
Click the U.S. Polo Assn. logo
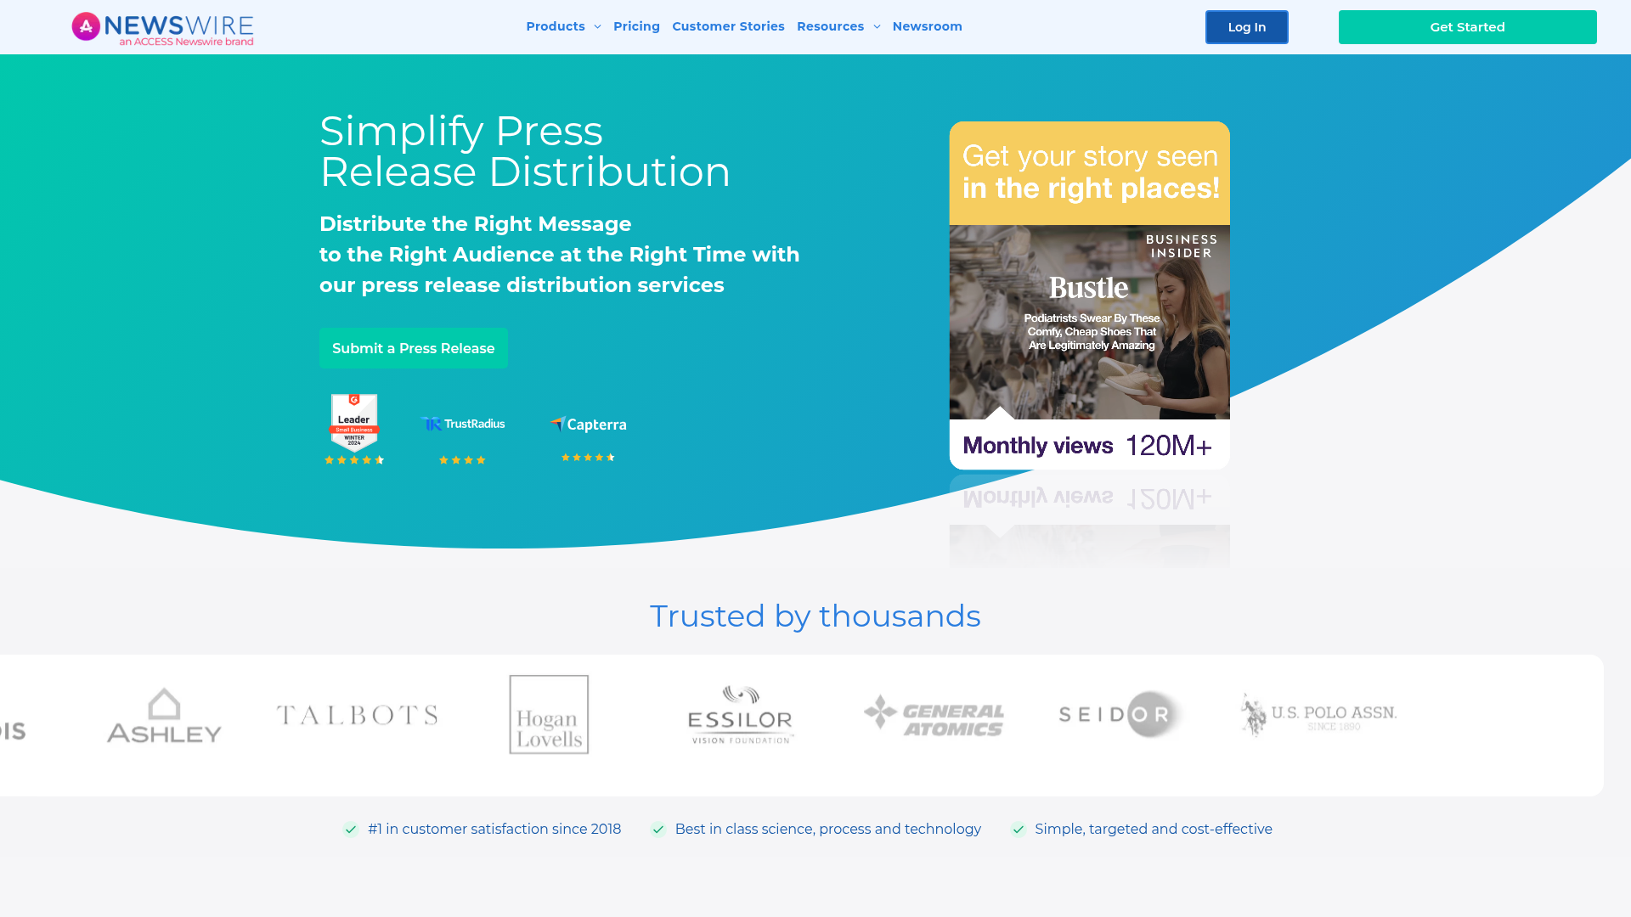[1318, 715]
